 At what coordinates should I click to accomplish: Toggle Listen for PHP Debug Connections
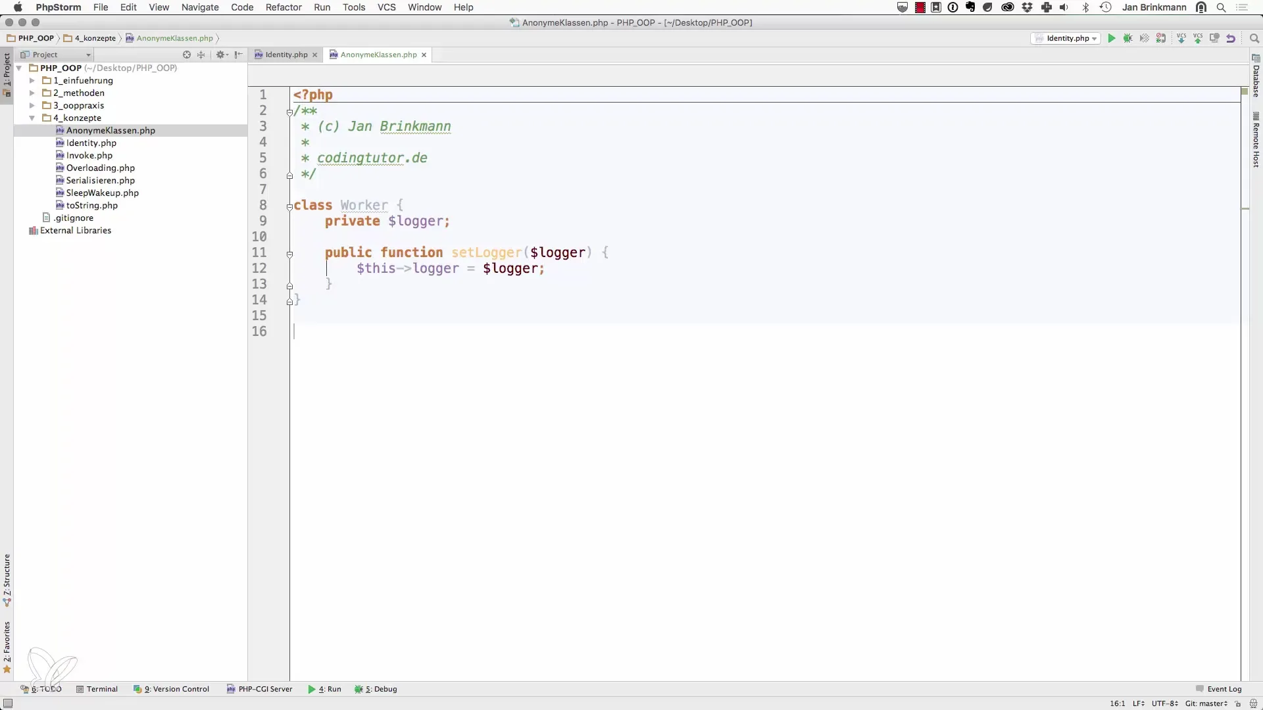(1161, 38)
